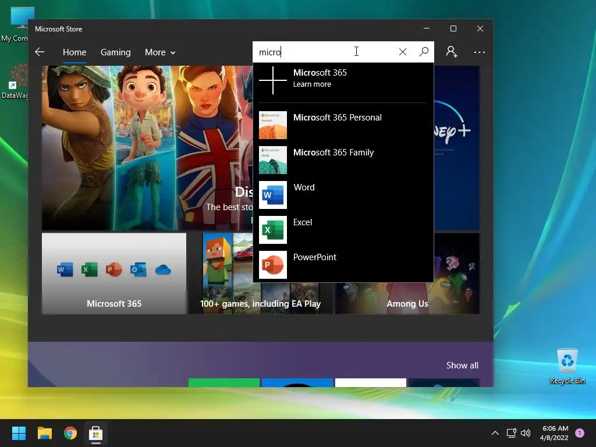
Task: Choose the Microsoft 365 Family suggestion text
Action: [x=334, y=152]
